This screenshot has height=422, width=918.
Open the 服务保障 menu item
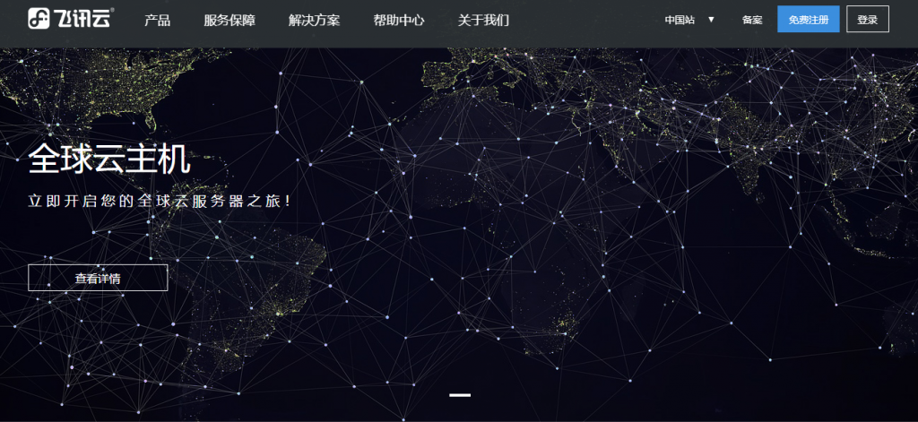[x=229, y=20]
